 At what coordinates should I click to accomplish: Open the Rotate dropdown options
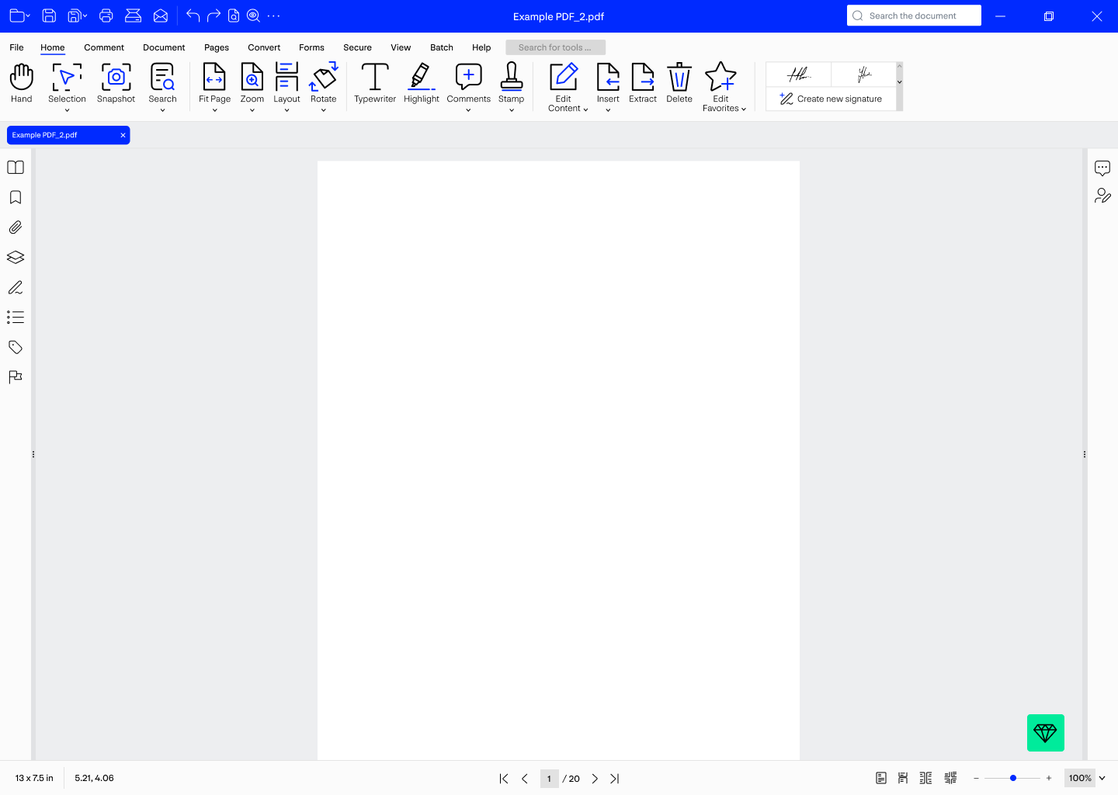pyautogui.click(x=324, y=110)
